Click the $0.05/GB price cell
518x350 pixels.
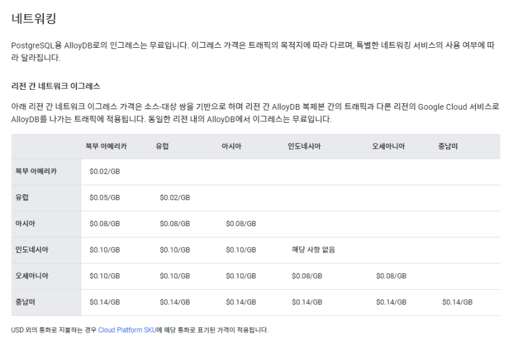[105, 197]
